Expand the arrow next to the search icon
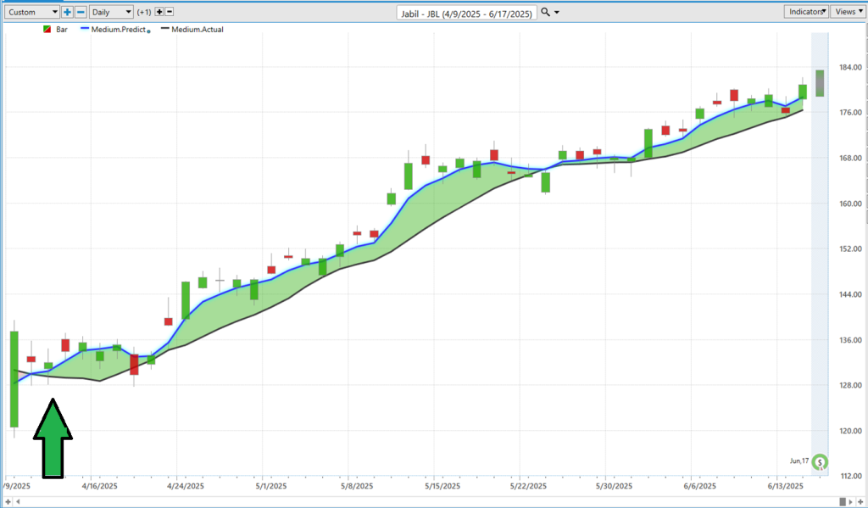Viewport: 868px width, 508px height. [557, 12]
